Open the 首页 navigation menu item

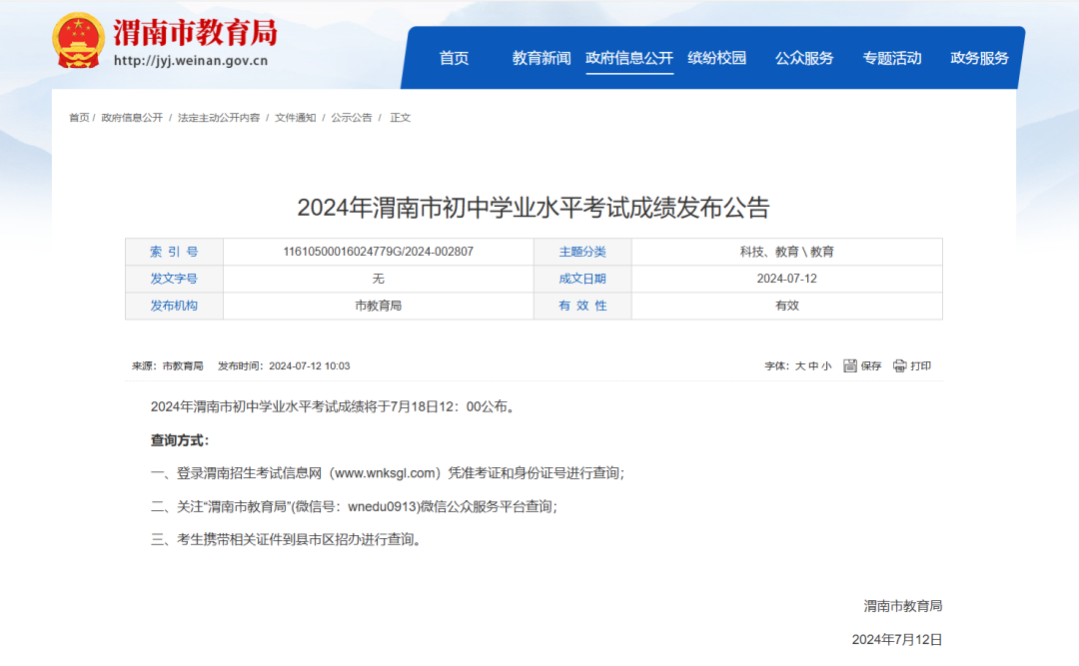455,58
